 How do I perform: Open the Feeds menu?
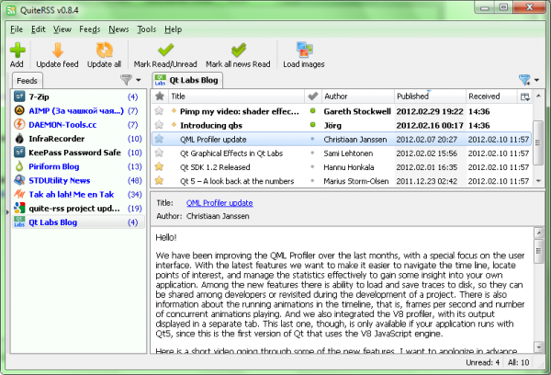point(90,29)
